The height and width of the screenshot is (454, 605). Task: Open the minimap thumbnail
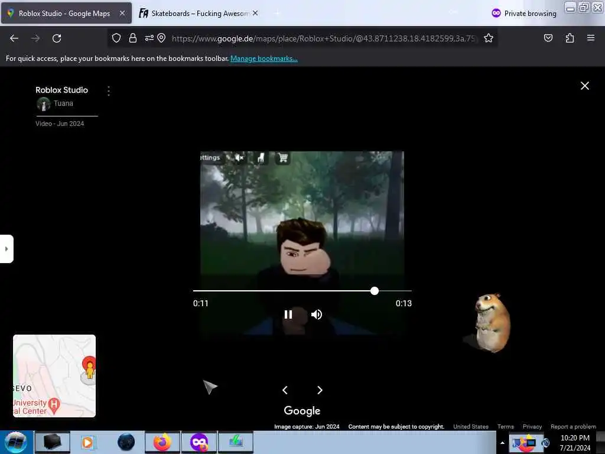point(54,375)
